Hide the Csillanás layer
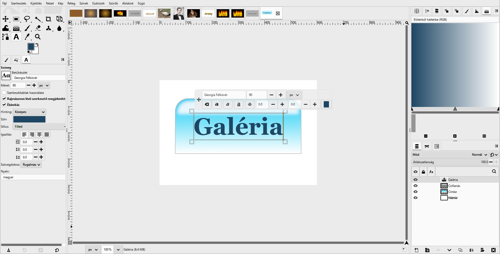The width and height of the screenshot is (500, 254). click(416, 186)
